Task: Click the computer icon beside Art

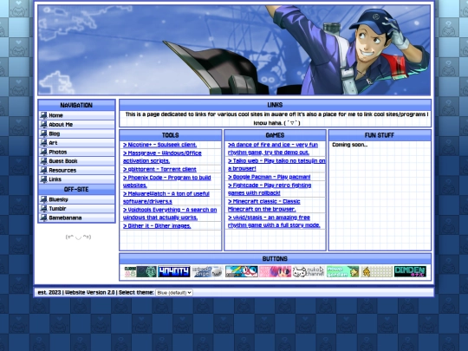Action: pyautogui.click(x=43, y=143)
